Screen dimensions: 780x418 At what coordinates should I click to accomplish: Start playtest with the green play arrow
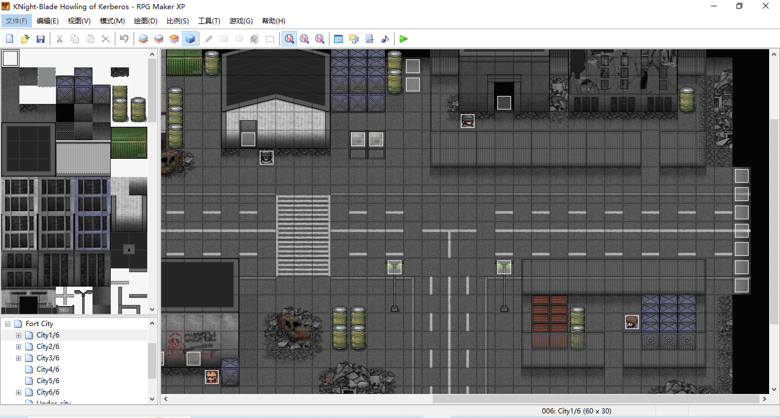coord(404,39)
